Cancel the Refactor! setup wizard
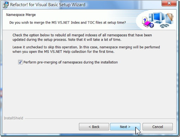180x137 pixels. tap(157, 127)
